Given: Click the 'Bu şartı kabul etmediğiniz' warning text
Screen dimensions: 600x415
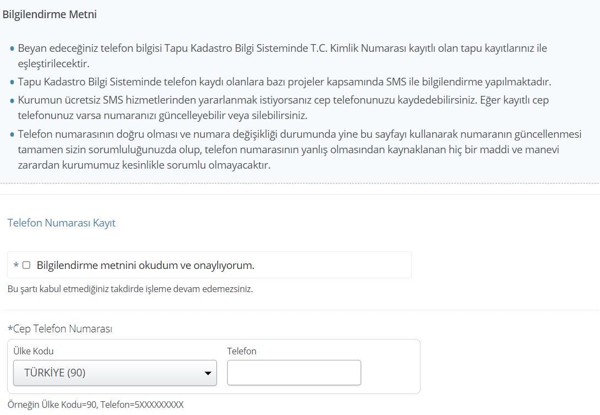Looking at the screenshot, I should click(130, 289).
